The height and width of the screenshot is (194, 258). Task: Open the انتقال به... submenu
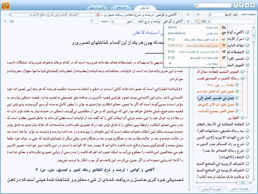(x=195, y=64)
